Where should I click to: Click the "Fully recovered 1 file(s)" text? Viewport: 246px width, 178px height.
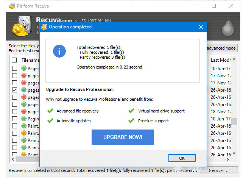click(x=102, y=52)
